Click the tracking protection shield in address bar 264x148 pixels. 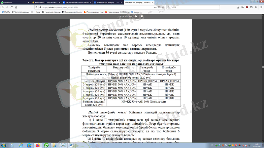(36, 7)
